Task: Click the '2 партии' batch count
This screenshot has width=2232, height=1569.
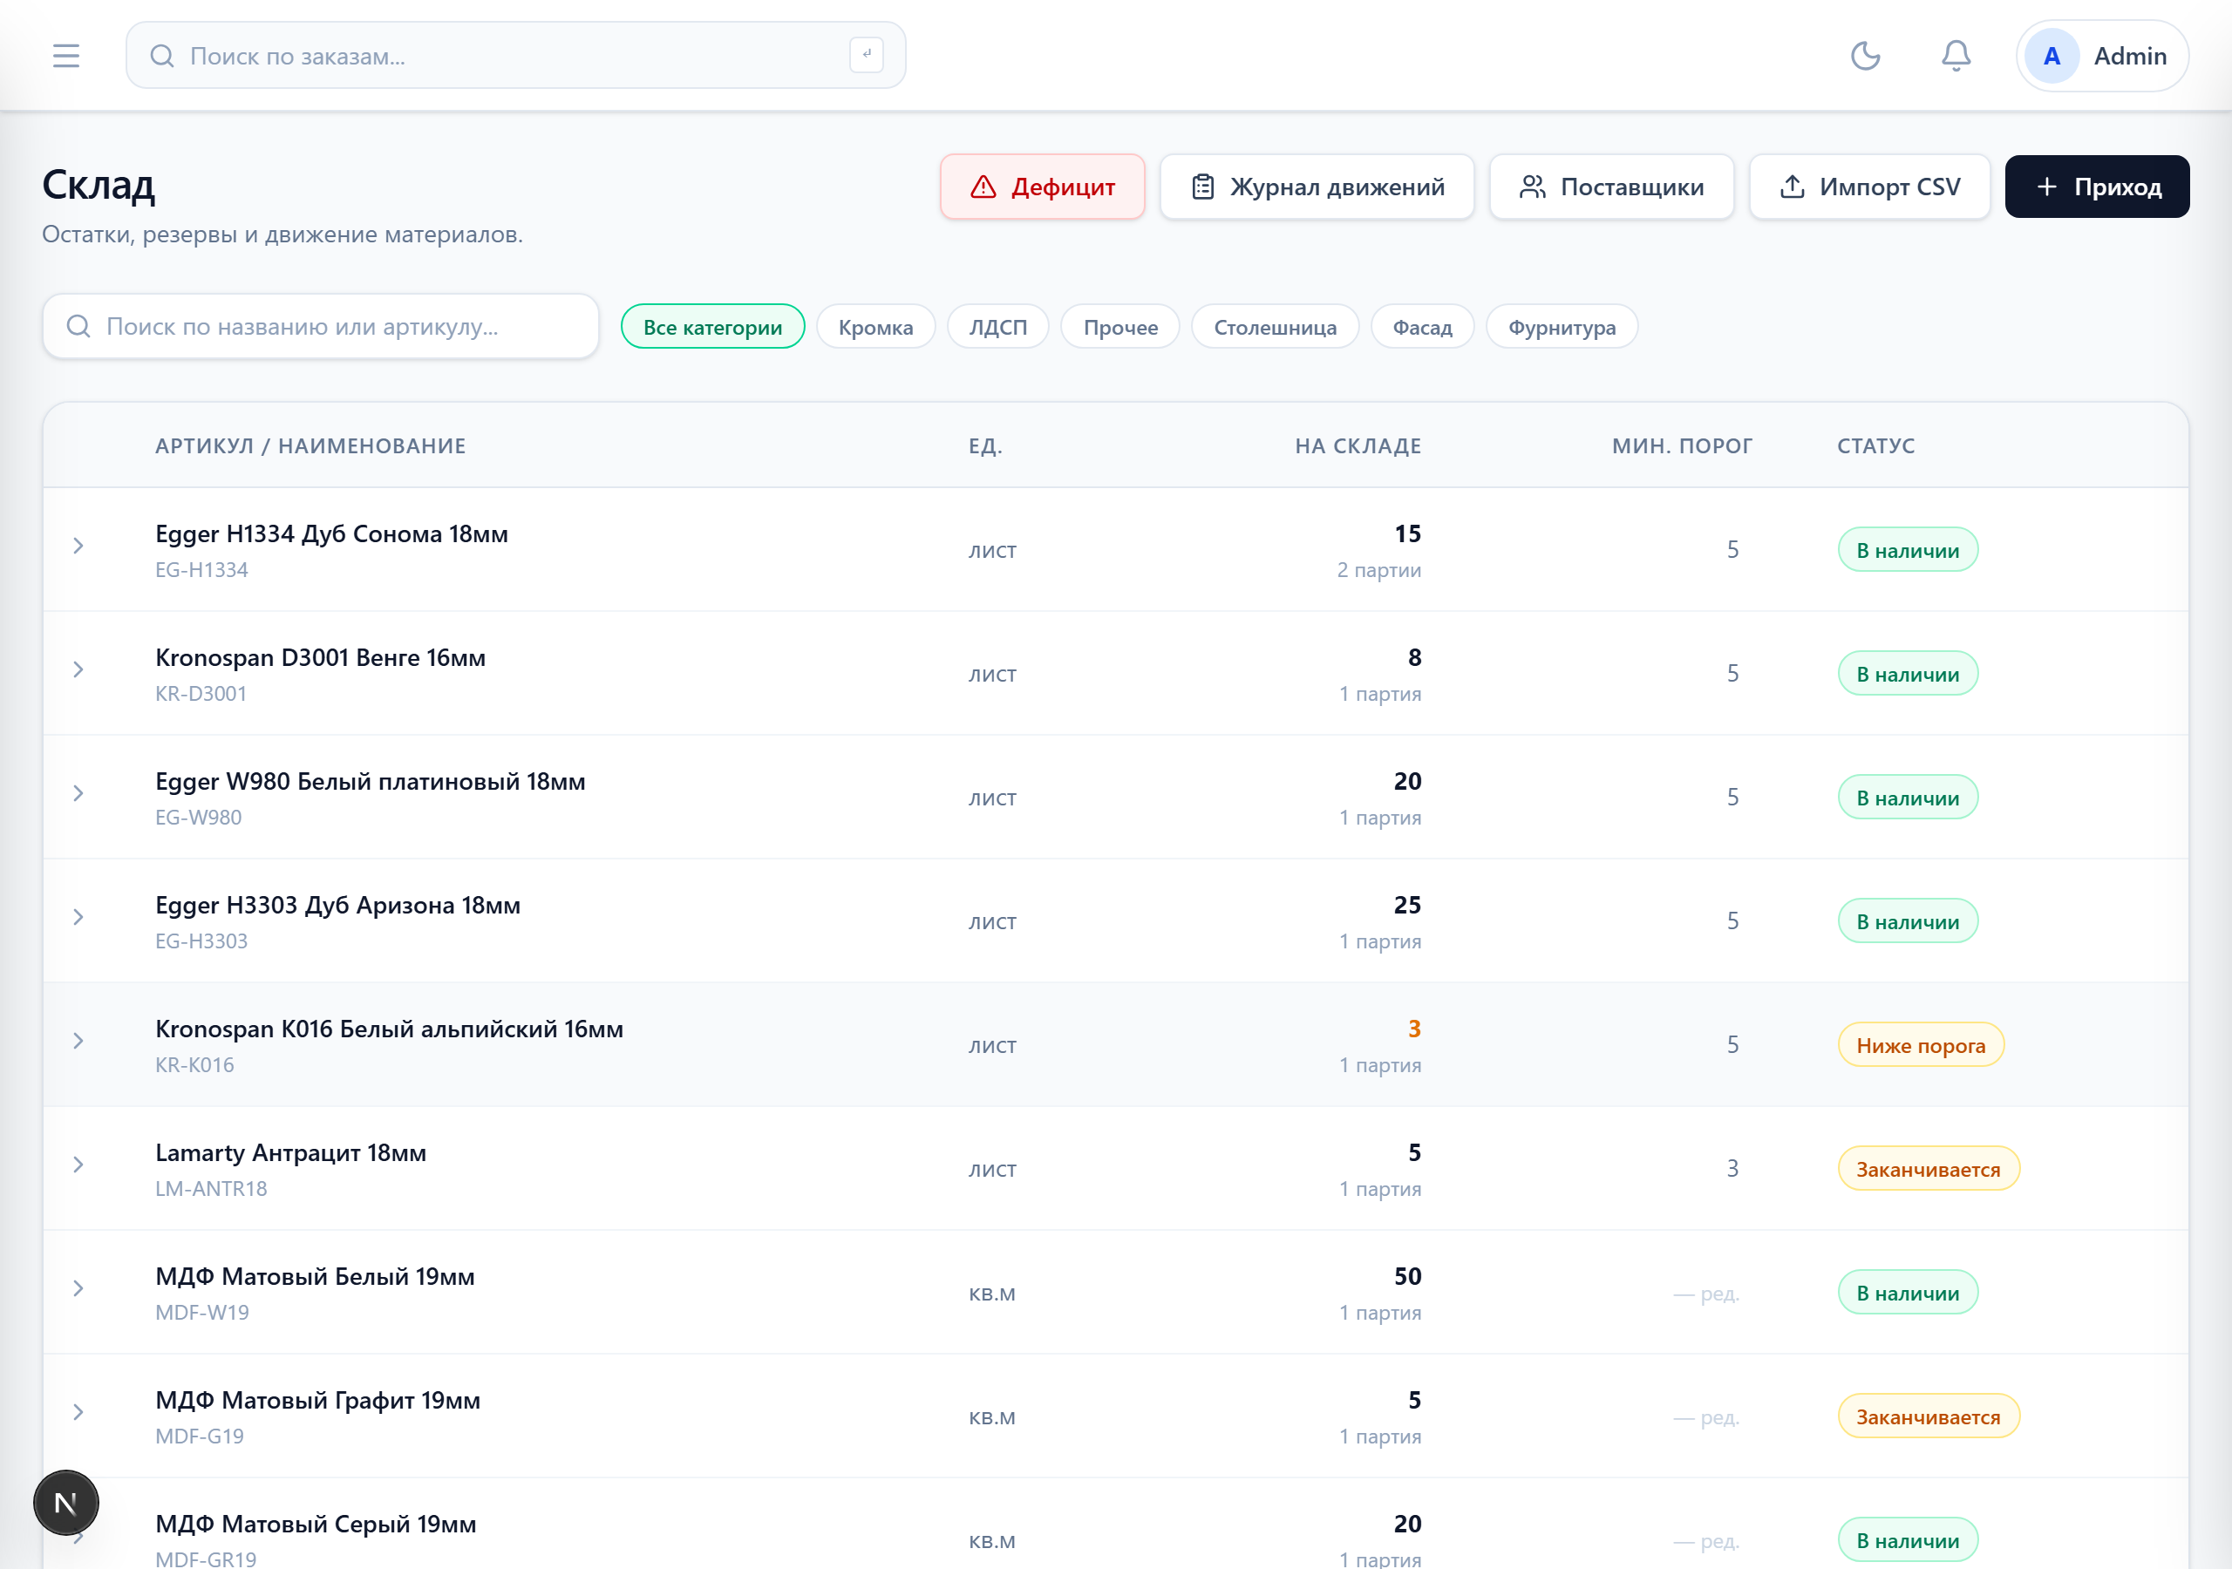Action: pyautogui.click(x=1378, y=570)
